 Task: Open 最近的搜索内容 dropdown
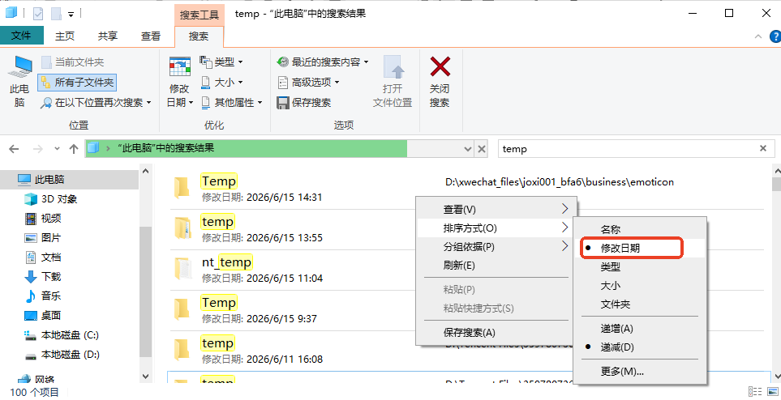click(x=323, y=62)
